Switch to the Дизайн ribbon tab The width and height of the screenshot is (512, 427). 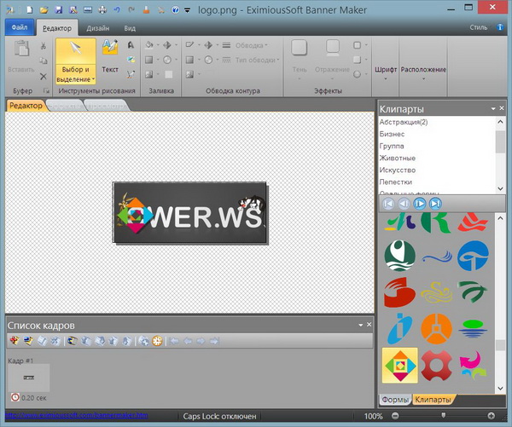click(x=97, y=28)
